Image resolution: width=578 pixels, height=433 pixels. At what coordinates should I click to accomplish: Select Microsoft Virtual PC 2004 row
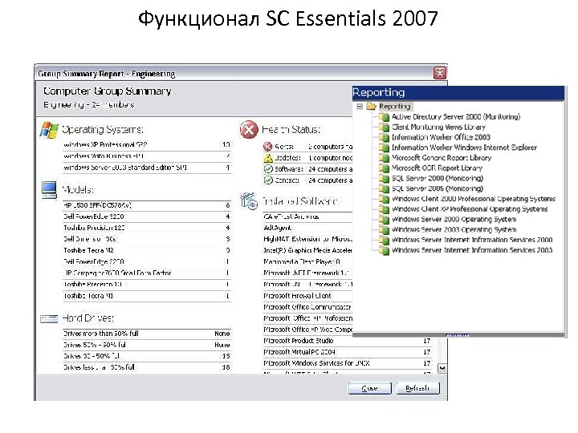[x=348, y=352]
